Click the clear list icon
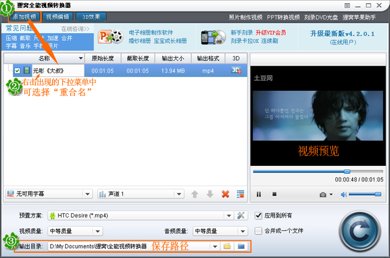Viewport: 390px width, 258px height. 240,194
